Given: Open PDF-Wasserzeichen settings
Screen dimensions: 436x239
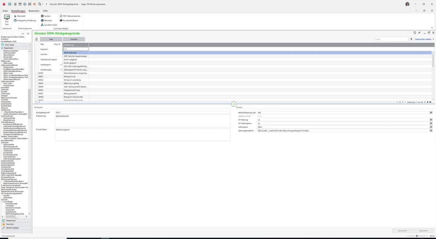Looking at the screenshot, I should click(70, 16).
